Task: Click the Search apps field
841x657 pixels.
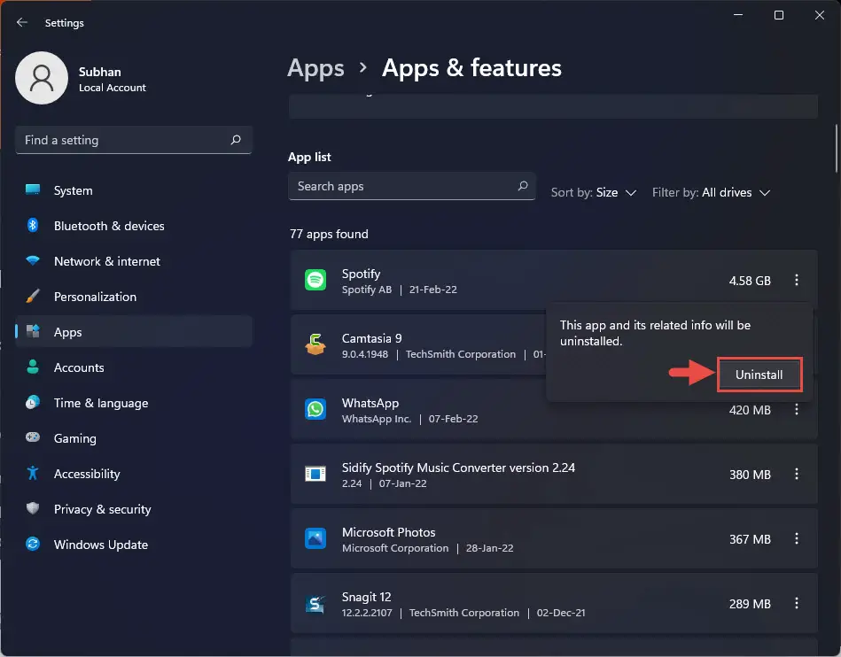Action: (411, 186)
